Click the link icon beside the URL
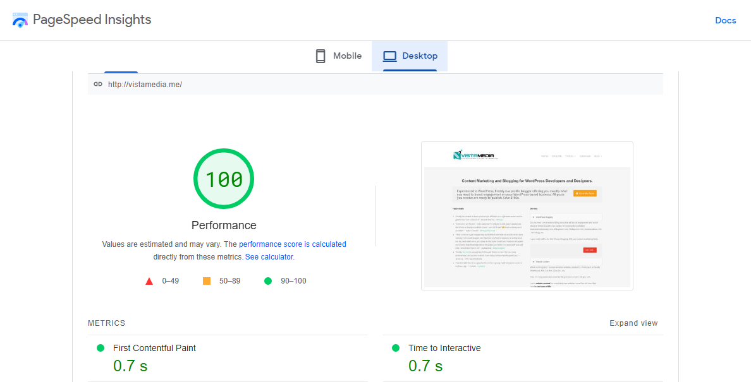 (x=98, y=84)
